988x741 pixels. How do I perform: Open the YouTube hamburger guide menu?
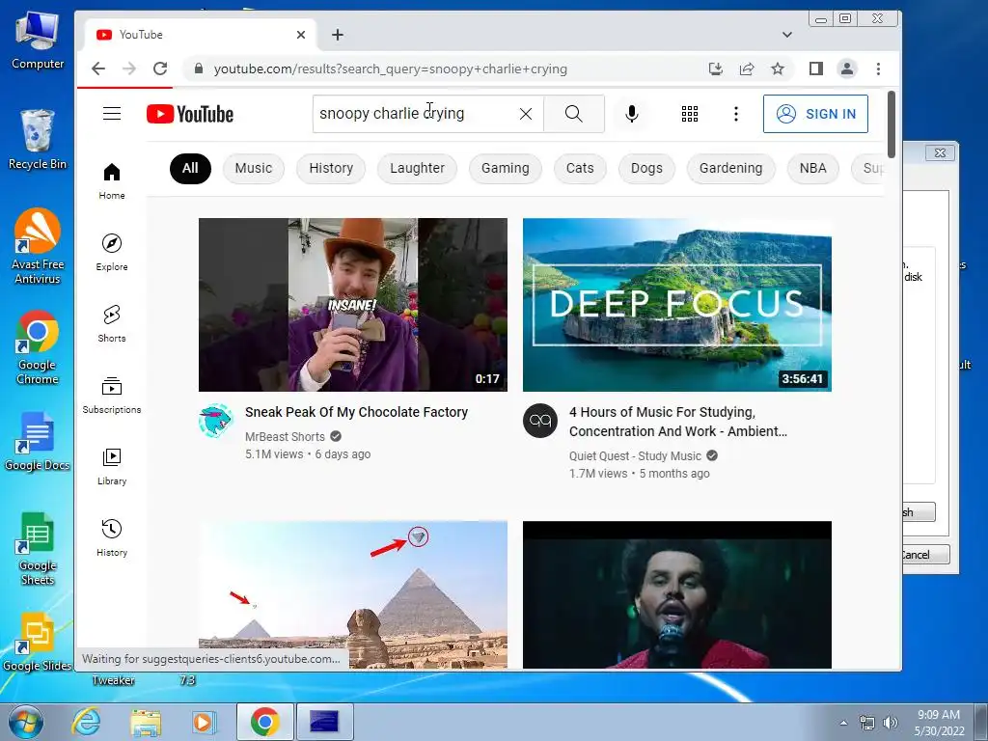coord(112,114)
